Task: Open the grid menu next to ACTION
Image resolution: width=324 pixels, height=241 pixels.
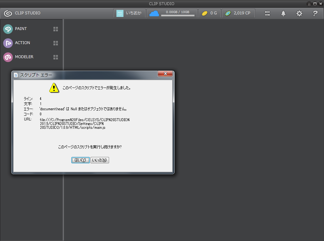Action: pos(56,43)
